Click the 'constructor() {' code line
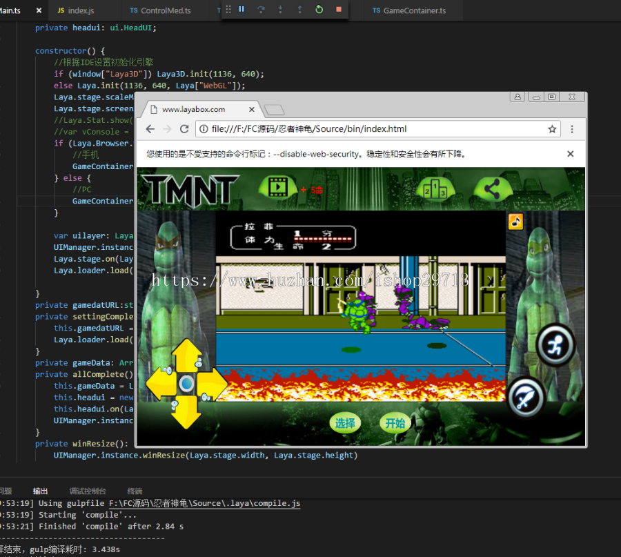 (70, 51)
